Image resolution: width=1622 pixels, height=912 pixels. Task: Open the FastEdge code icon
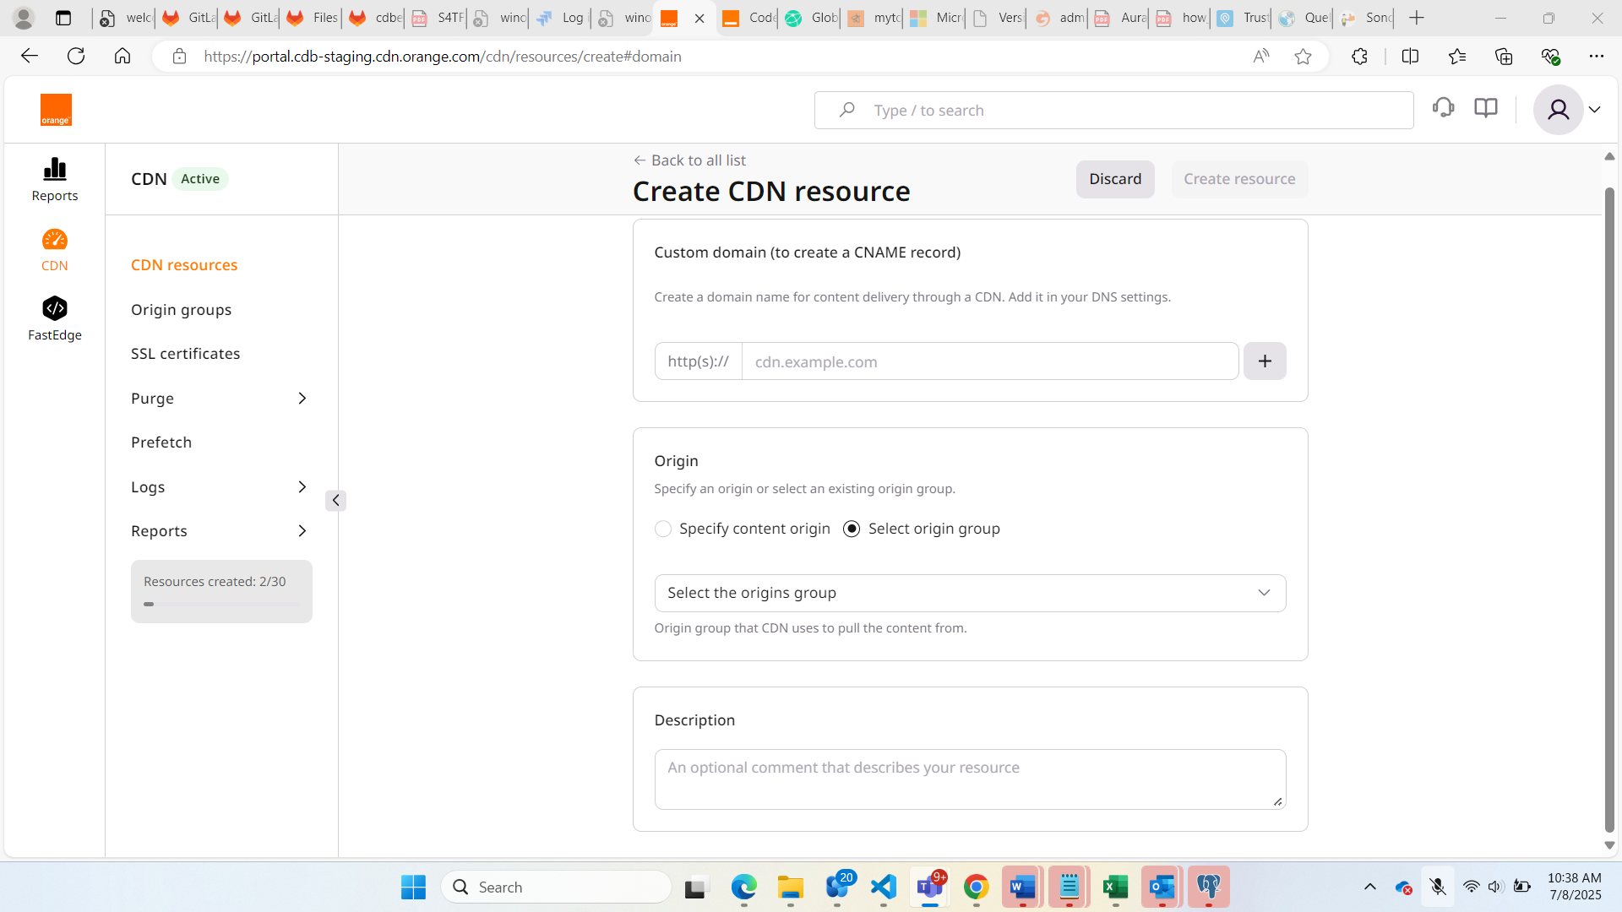pyautogui.click(x=55, y=309)
